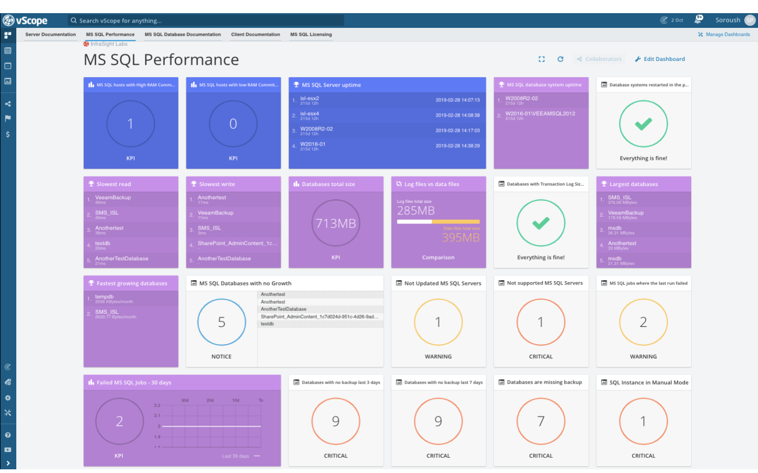Select VeeamBackup in Slowest read list
Image resolution: width=758 pixels, height=473 pixels.
[131, 200]
